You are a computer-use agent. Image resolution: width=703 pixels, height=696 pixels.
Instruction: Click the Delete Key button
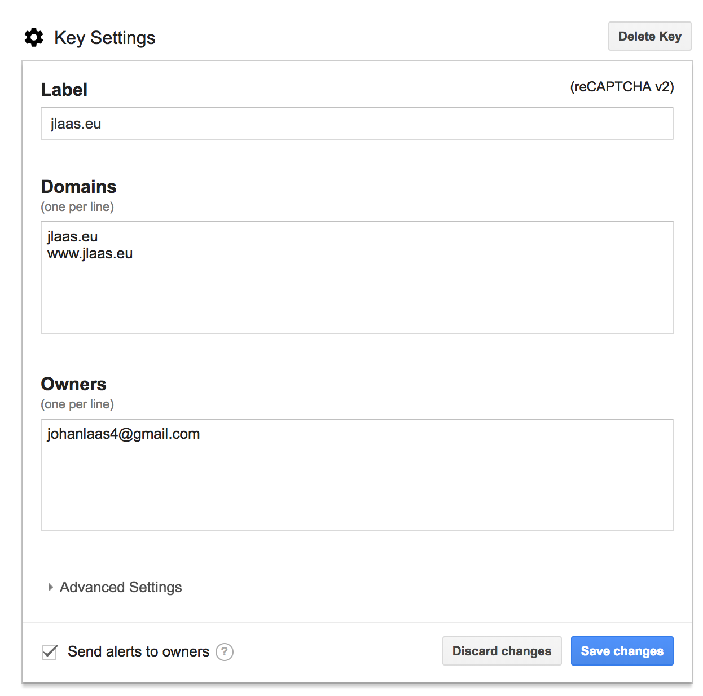tap(650, 36)
